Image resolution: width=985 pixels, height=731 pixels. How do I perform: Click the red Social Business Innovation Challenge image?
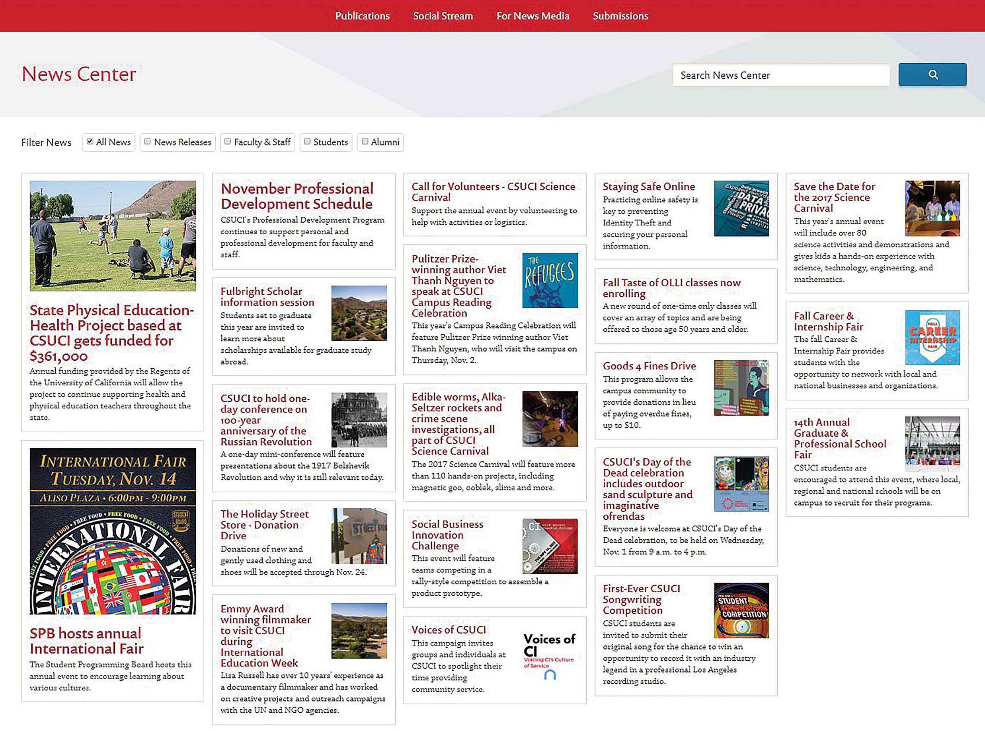[x=550, y=546]
